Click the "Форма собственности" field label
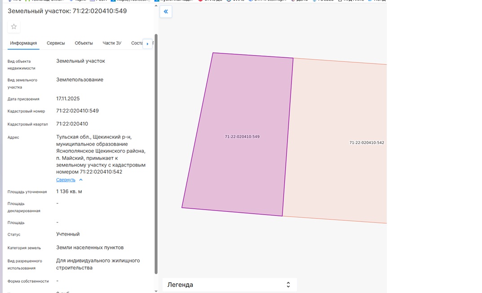This screenshot has width=482, height=293. tap(28, 281)
